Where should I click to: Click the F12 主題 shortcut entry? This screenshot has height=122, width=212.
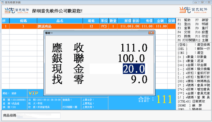(x=202, y=40)
